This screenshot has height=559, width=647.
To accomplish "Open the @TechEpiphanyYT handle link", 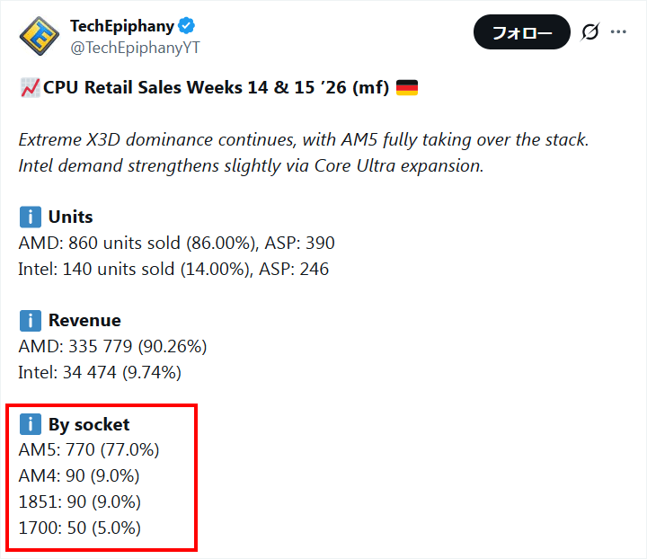I will pyautogui.click(x=134, y=48).
